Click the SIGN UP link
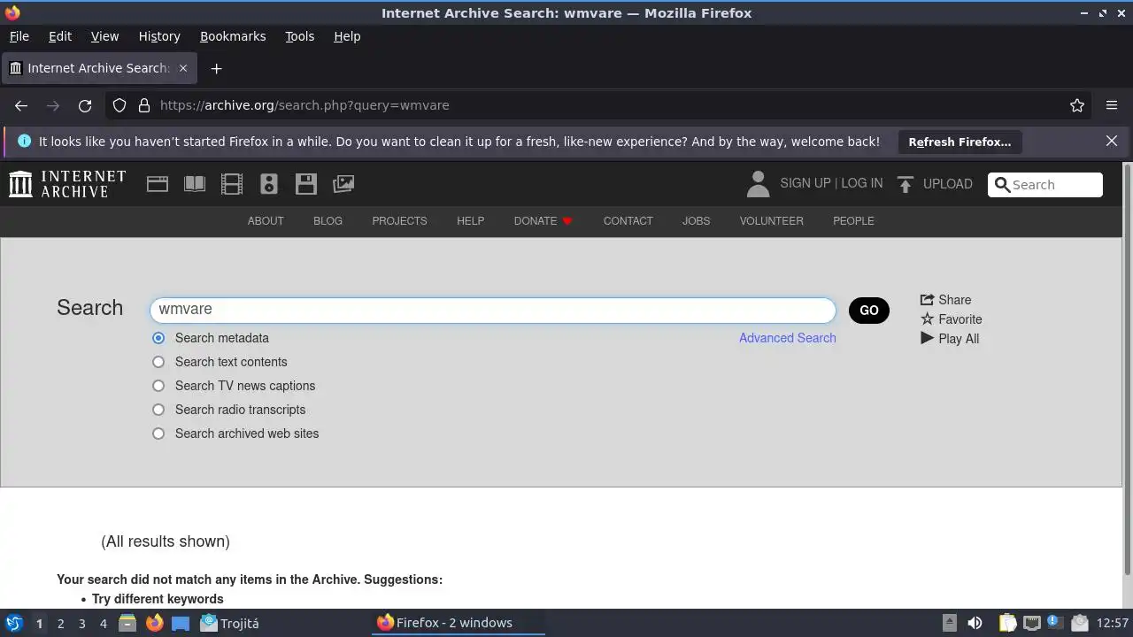The width and height of the screenshot is (1133, 637). point(805,183)
